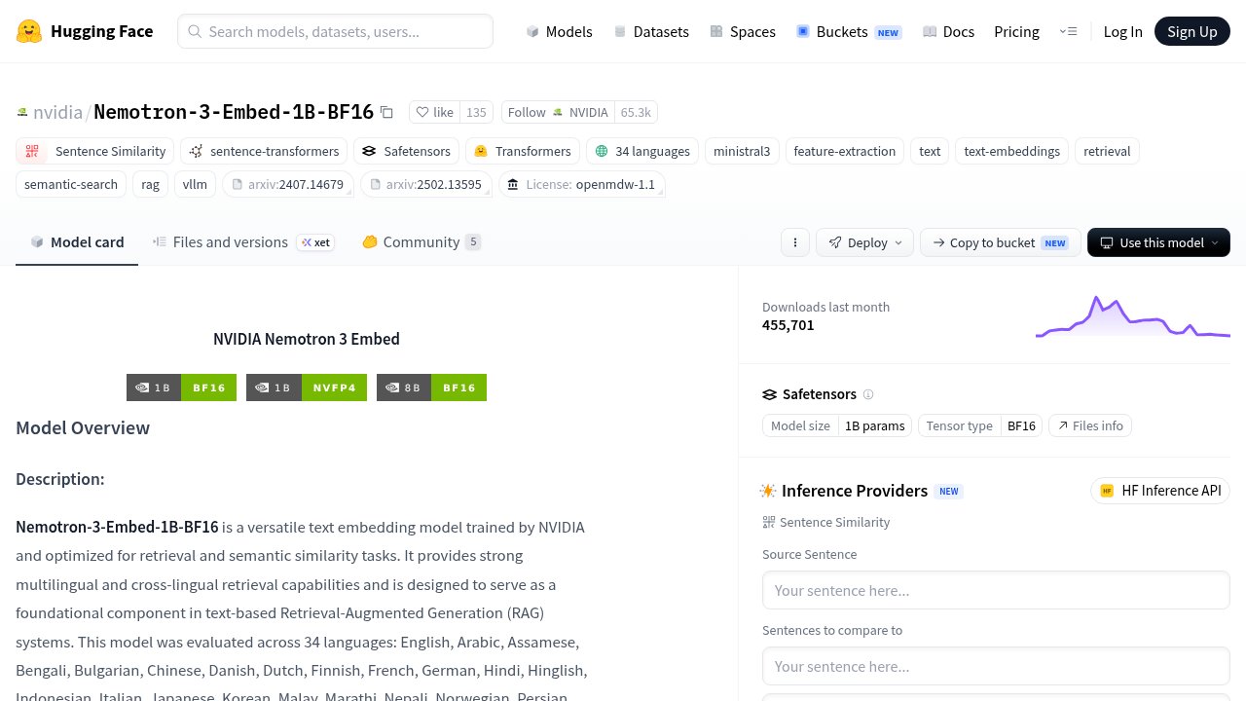
Task: Click the Safetensors info icon
Action: (868, 394)
